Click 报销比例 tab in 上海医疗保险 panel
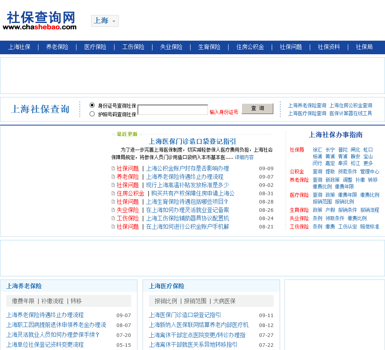This screenshot has width=385, height=350. 166,301
